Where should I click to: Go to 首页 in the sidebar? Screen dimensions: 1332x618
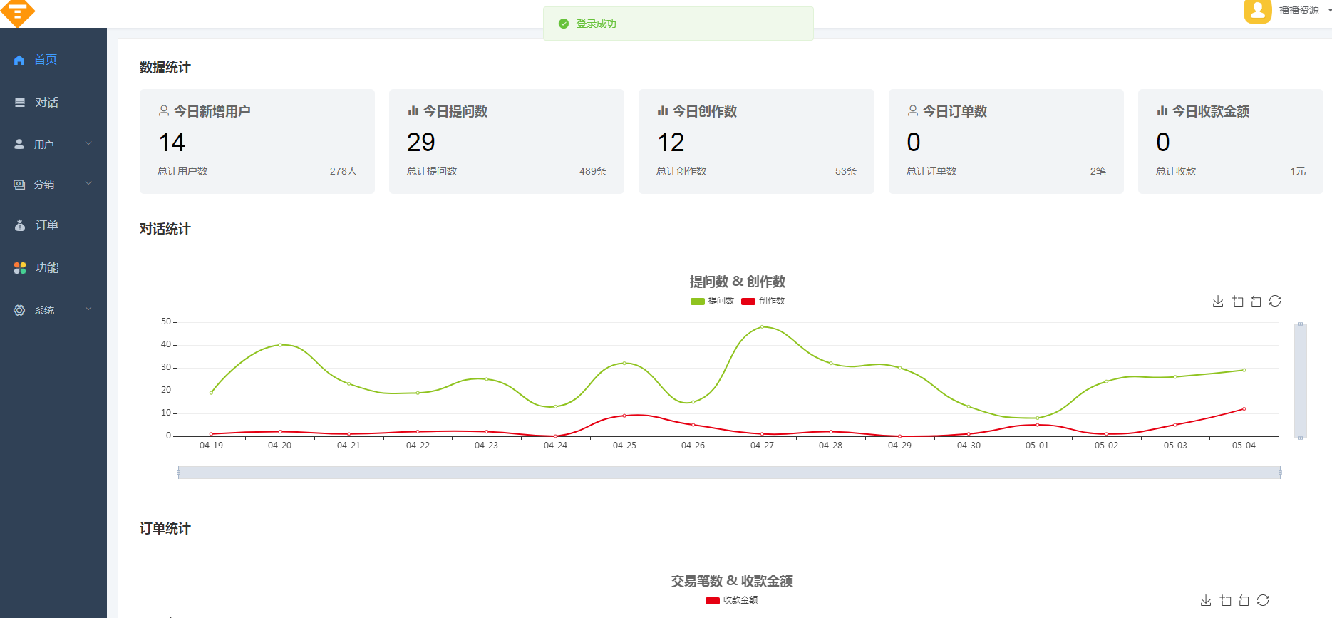click(x=53, y=60)
